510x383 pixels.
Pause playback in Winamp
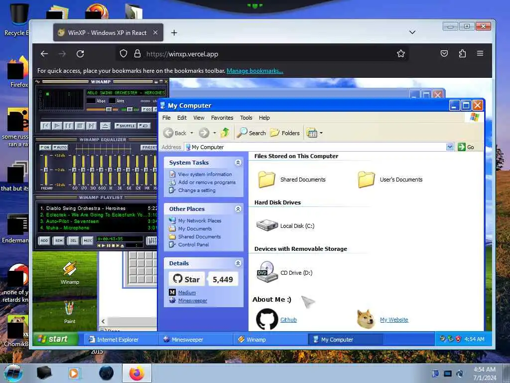click(68, 125)
